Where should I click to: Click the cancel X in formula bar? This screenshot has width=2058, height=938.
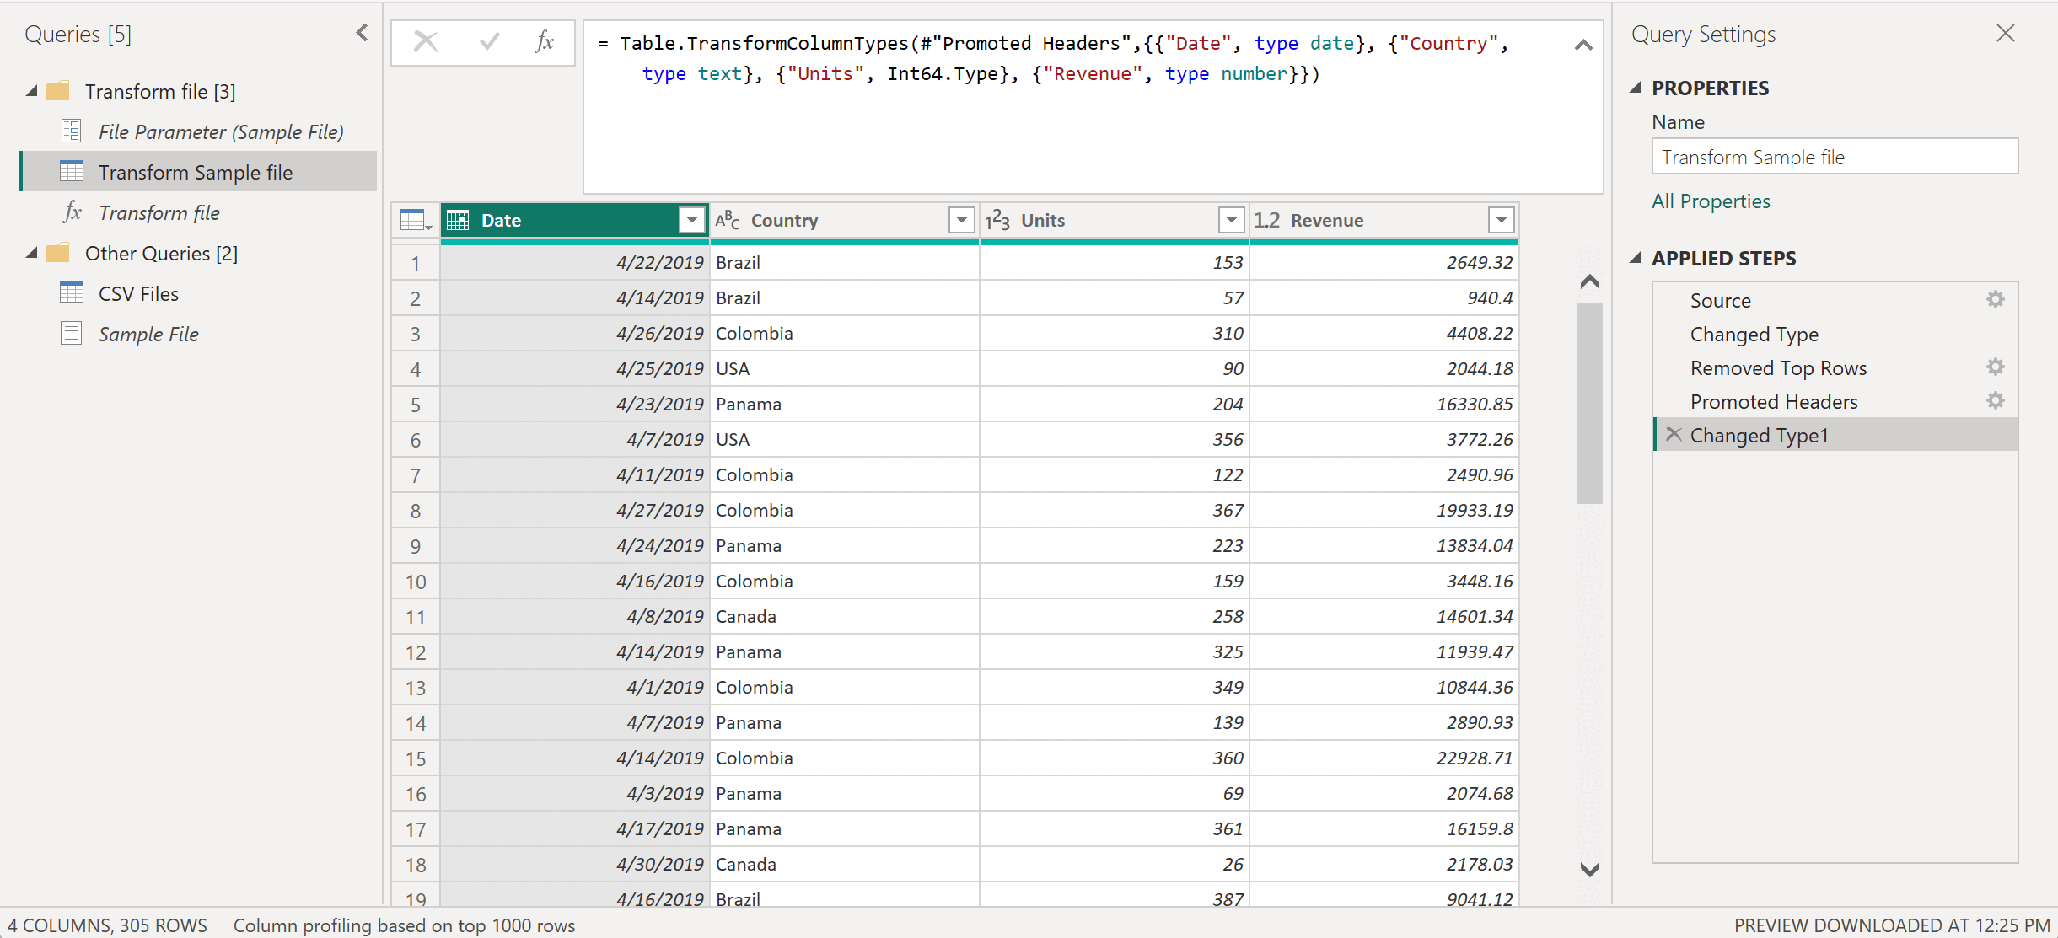click(426, 42)
